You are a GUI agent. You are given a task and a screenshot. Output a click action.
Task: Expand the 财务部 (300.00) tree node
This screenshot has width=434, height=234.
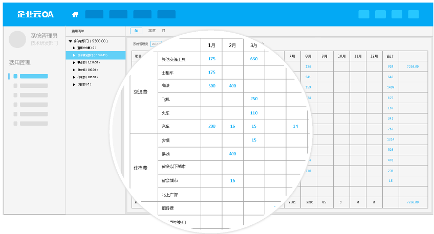(74, 69)
